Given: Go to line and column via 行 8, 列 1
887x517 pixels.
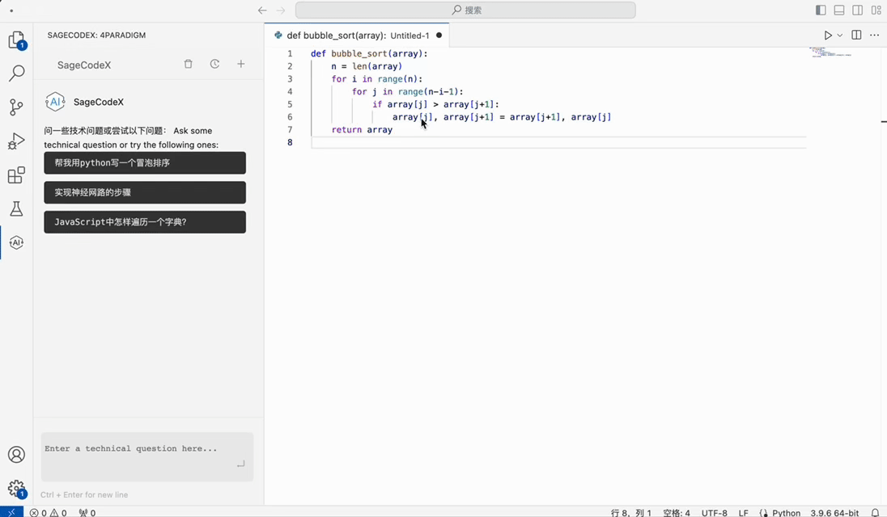Looking at the screenshot, I should (x=630, y=512).
